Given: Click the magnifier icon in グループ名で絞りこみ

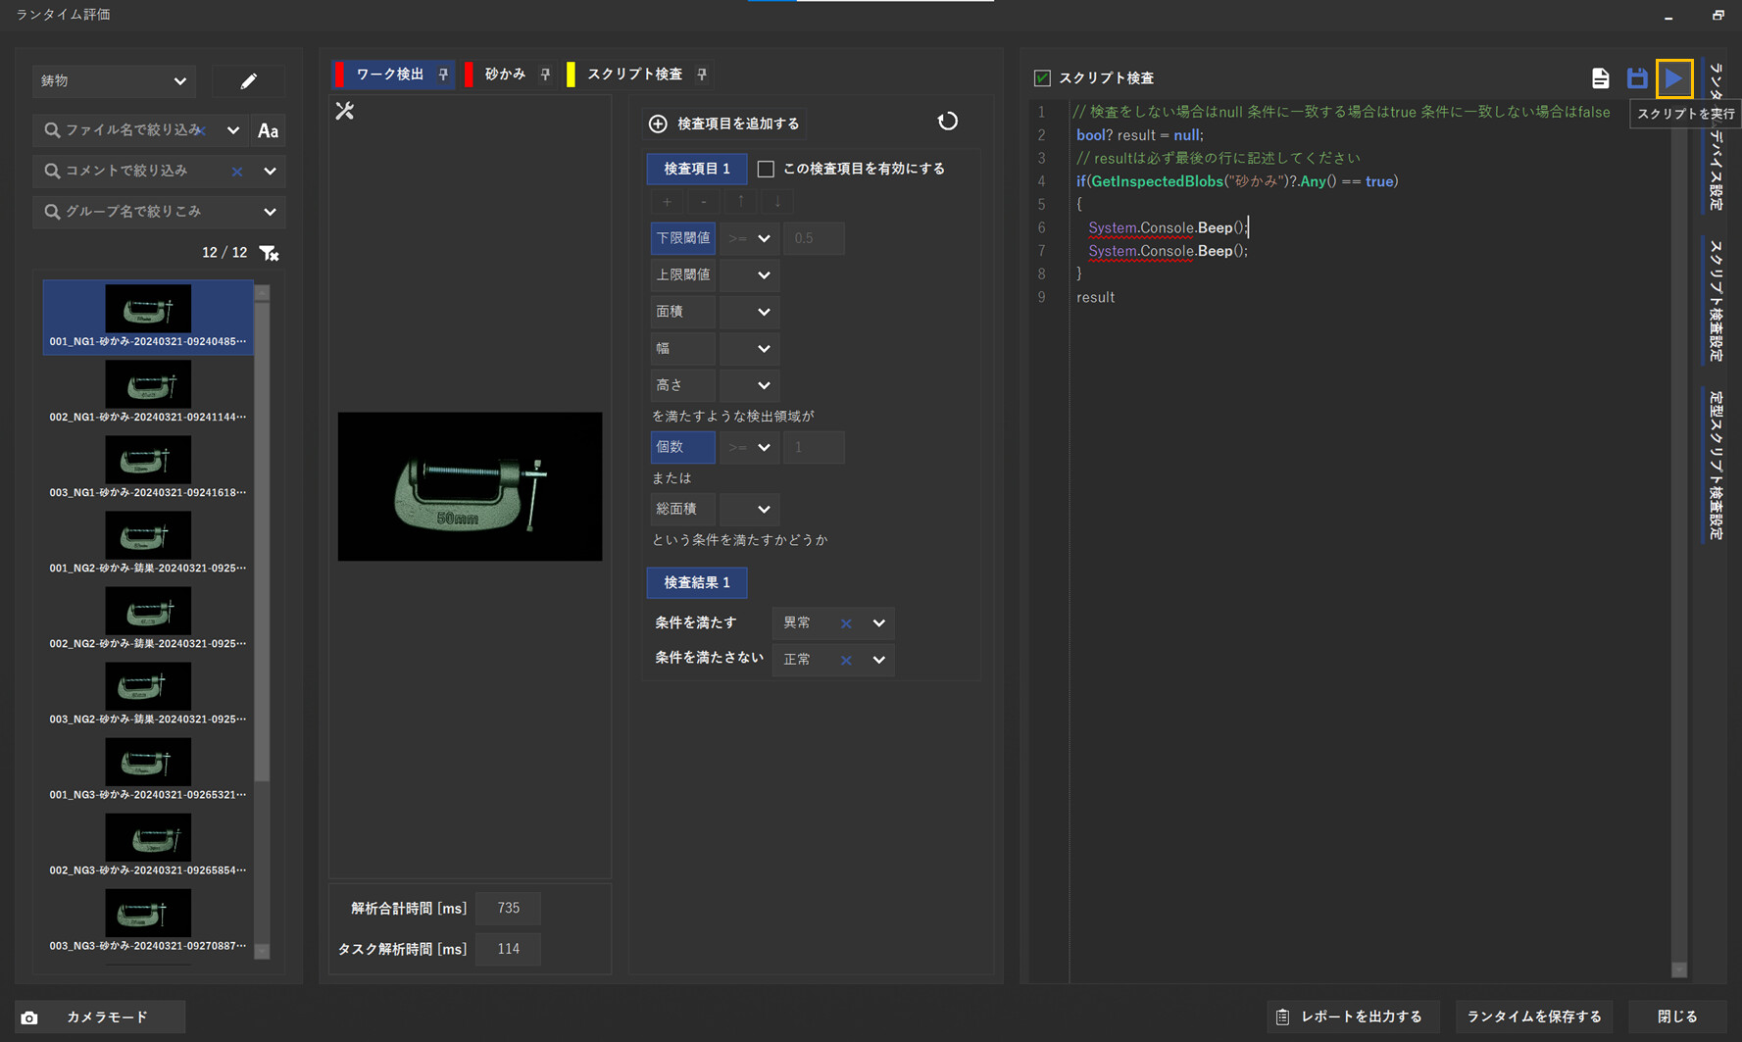Looking at the screenshot, I should coord(52,212).
